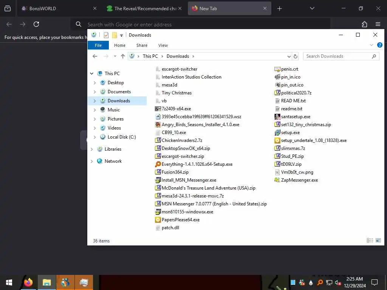Click the New Folder quick access icon

point(115,35)
